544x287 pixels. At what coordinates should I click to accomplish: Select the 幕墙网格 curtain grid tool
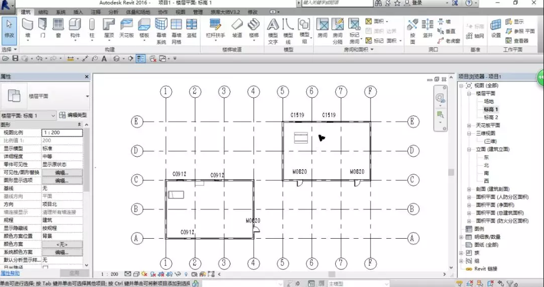pyautogui.click(x=176, y=31)
